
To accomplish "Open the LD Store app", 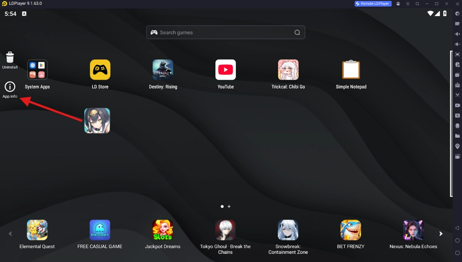I will (x=100, y=70).
